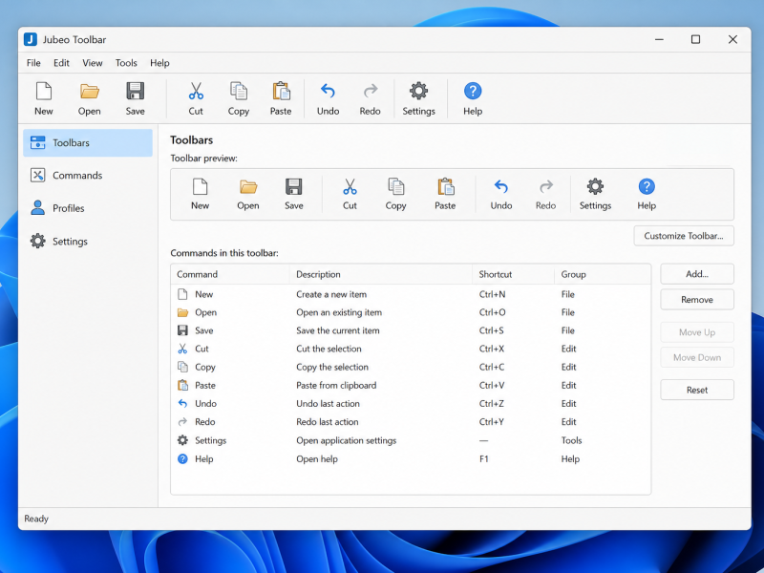Click the scissors icon in the Cut list row
The image size is (764, 573).
pyautogui.click(x=182, y=349)
